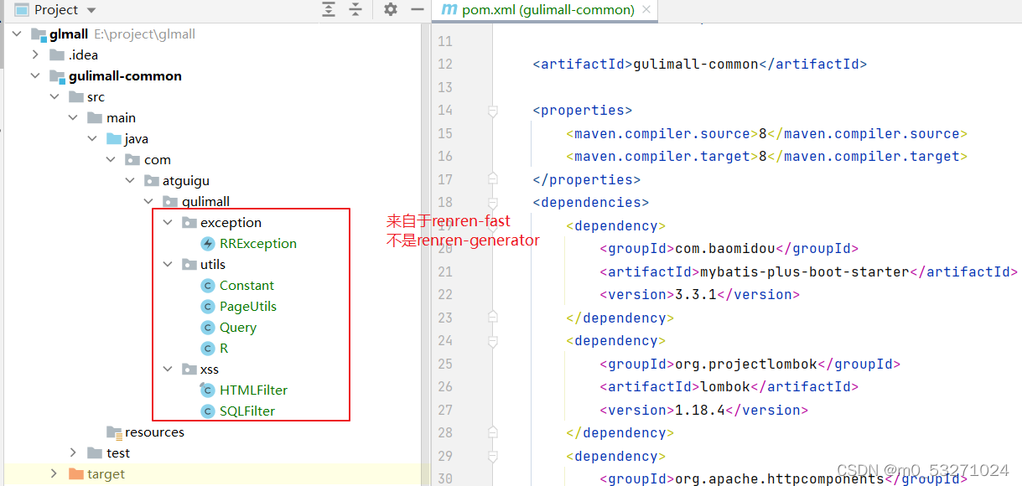1022x486 pixels.
Task: Click the glmall project folder icon
Action: pos(38,34)
